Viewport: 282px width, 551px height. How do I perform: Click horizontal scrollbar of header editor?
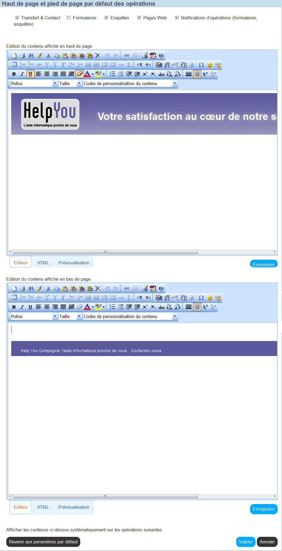click(105, 252)
